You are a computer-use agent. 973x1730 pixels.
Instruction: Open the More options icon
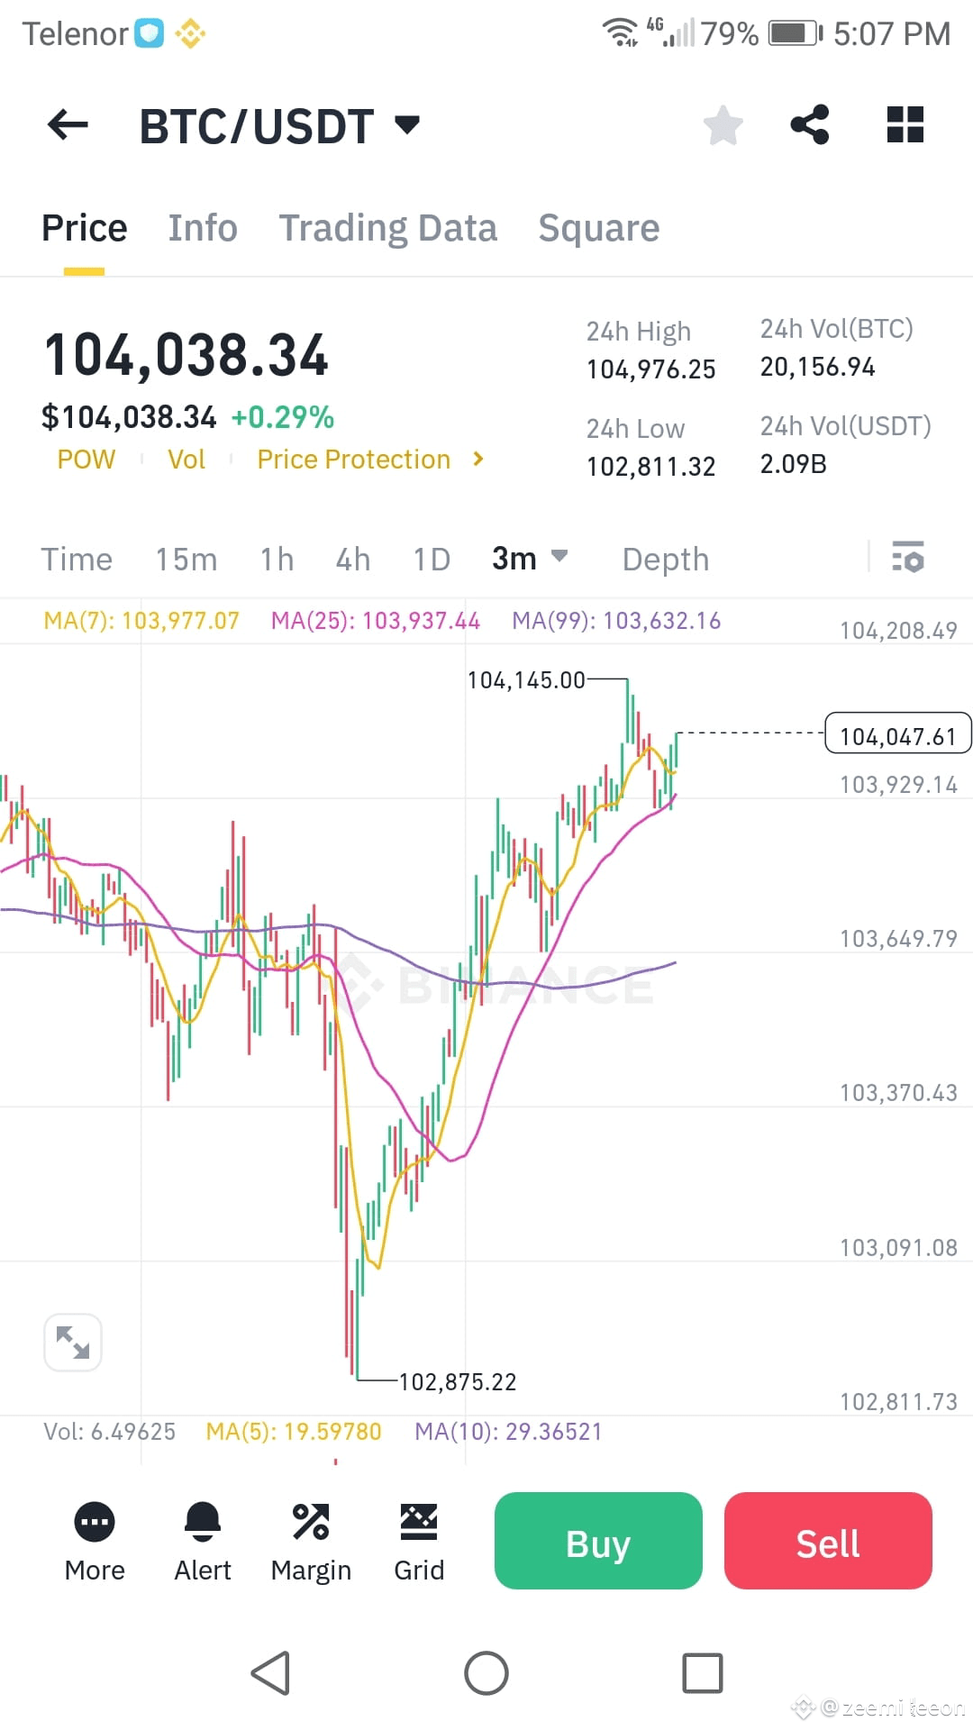pyautogui.click(x=95, y=1522)
